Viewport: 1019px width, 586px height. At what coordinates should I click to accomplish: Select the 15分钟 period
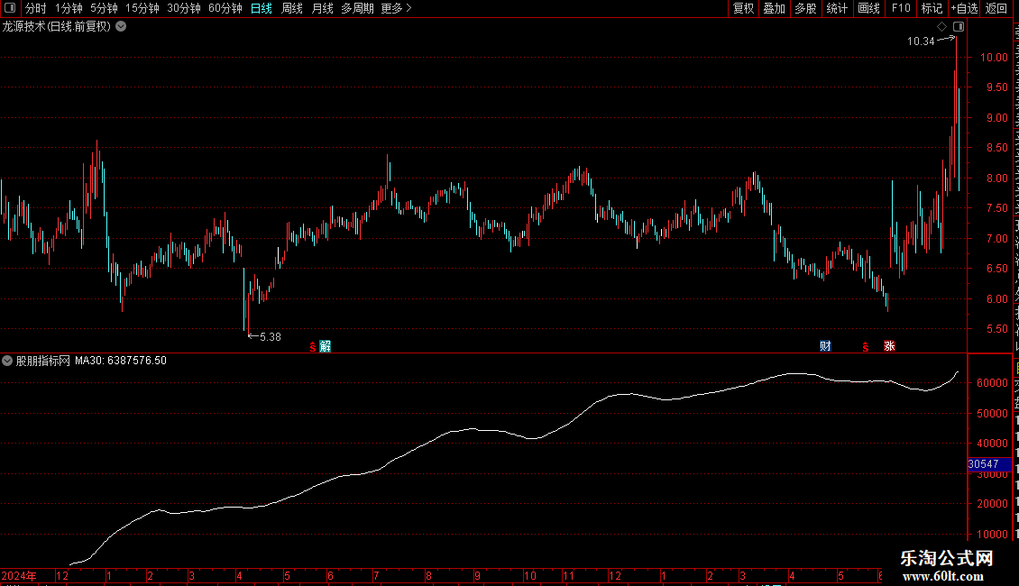(142, 8)
